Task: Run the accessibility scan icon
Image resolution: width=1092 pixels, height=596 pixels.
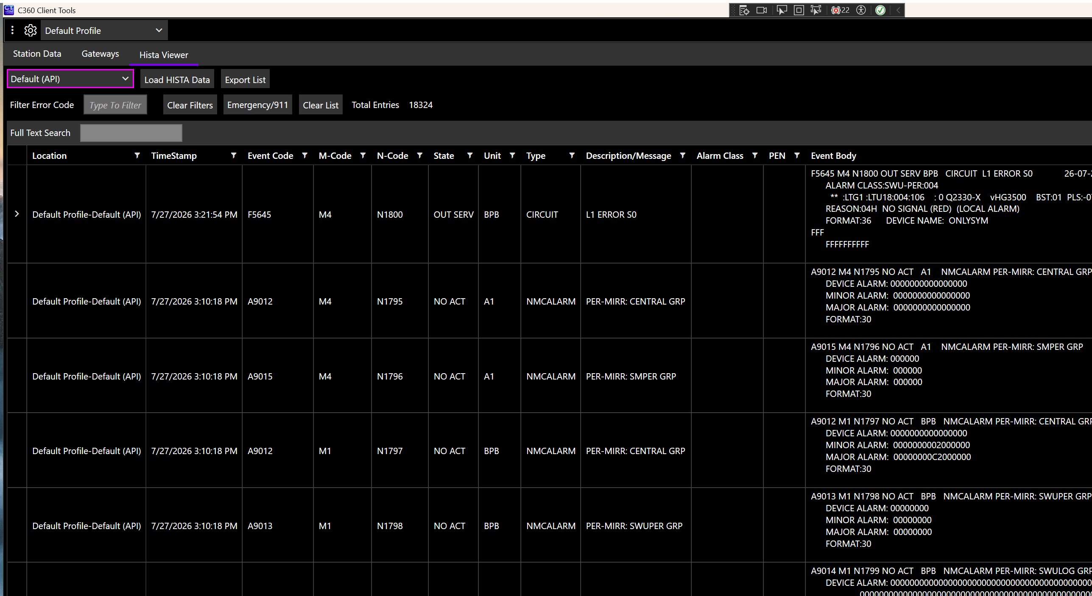Action: [861, 10]
